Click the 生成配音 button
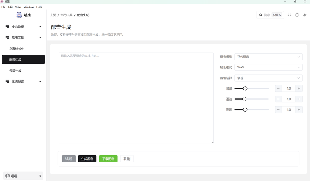 [x=87, y=159]
